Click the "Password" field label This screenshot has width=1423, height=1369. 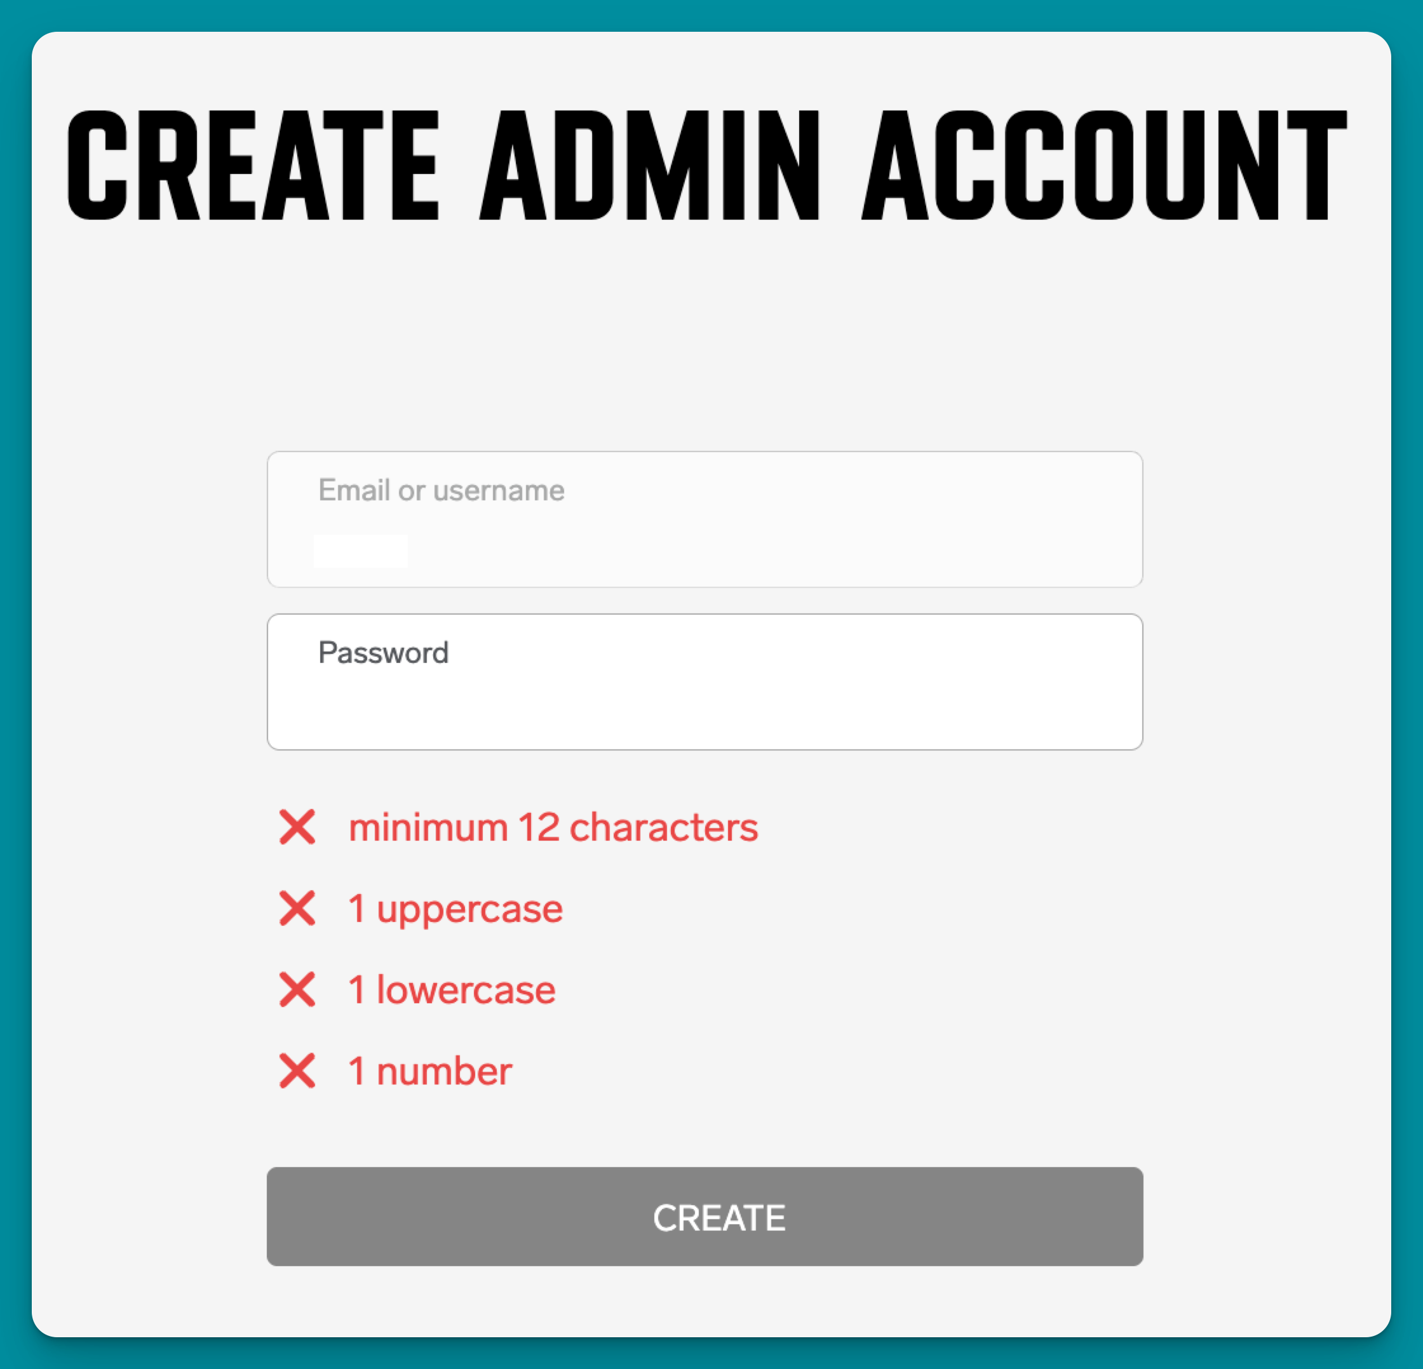click(x=383, y=653)
